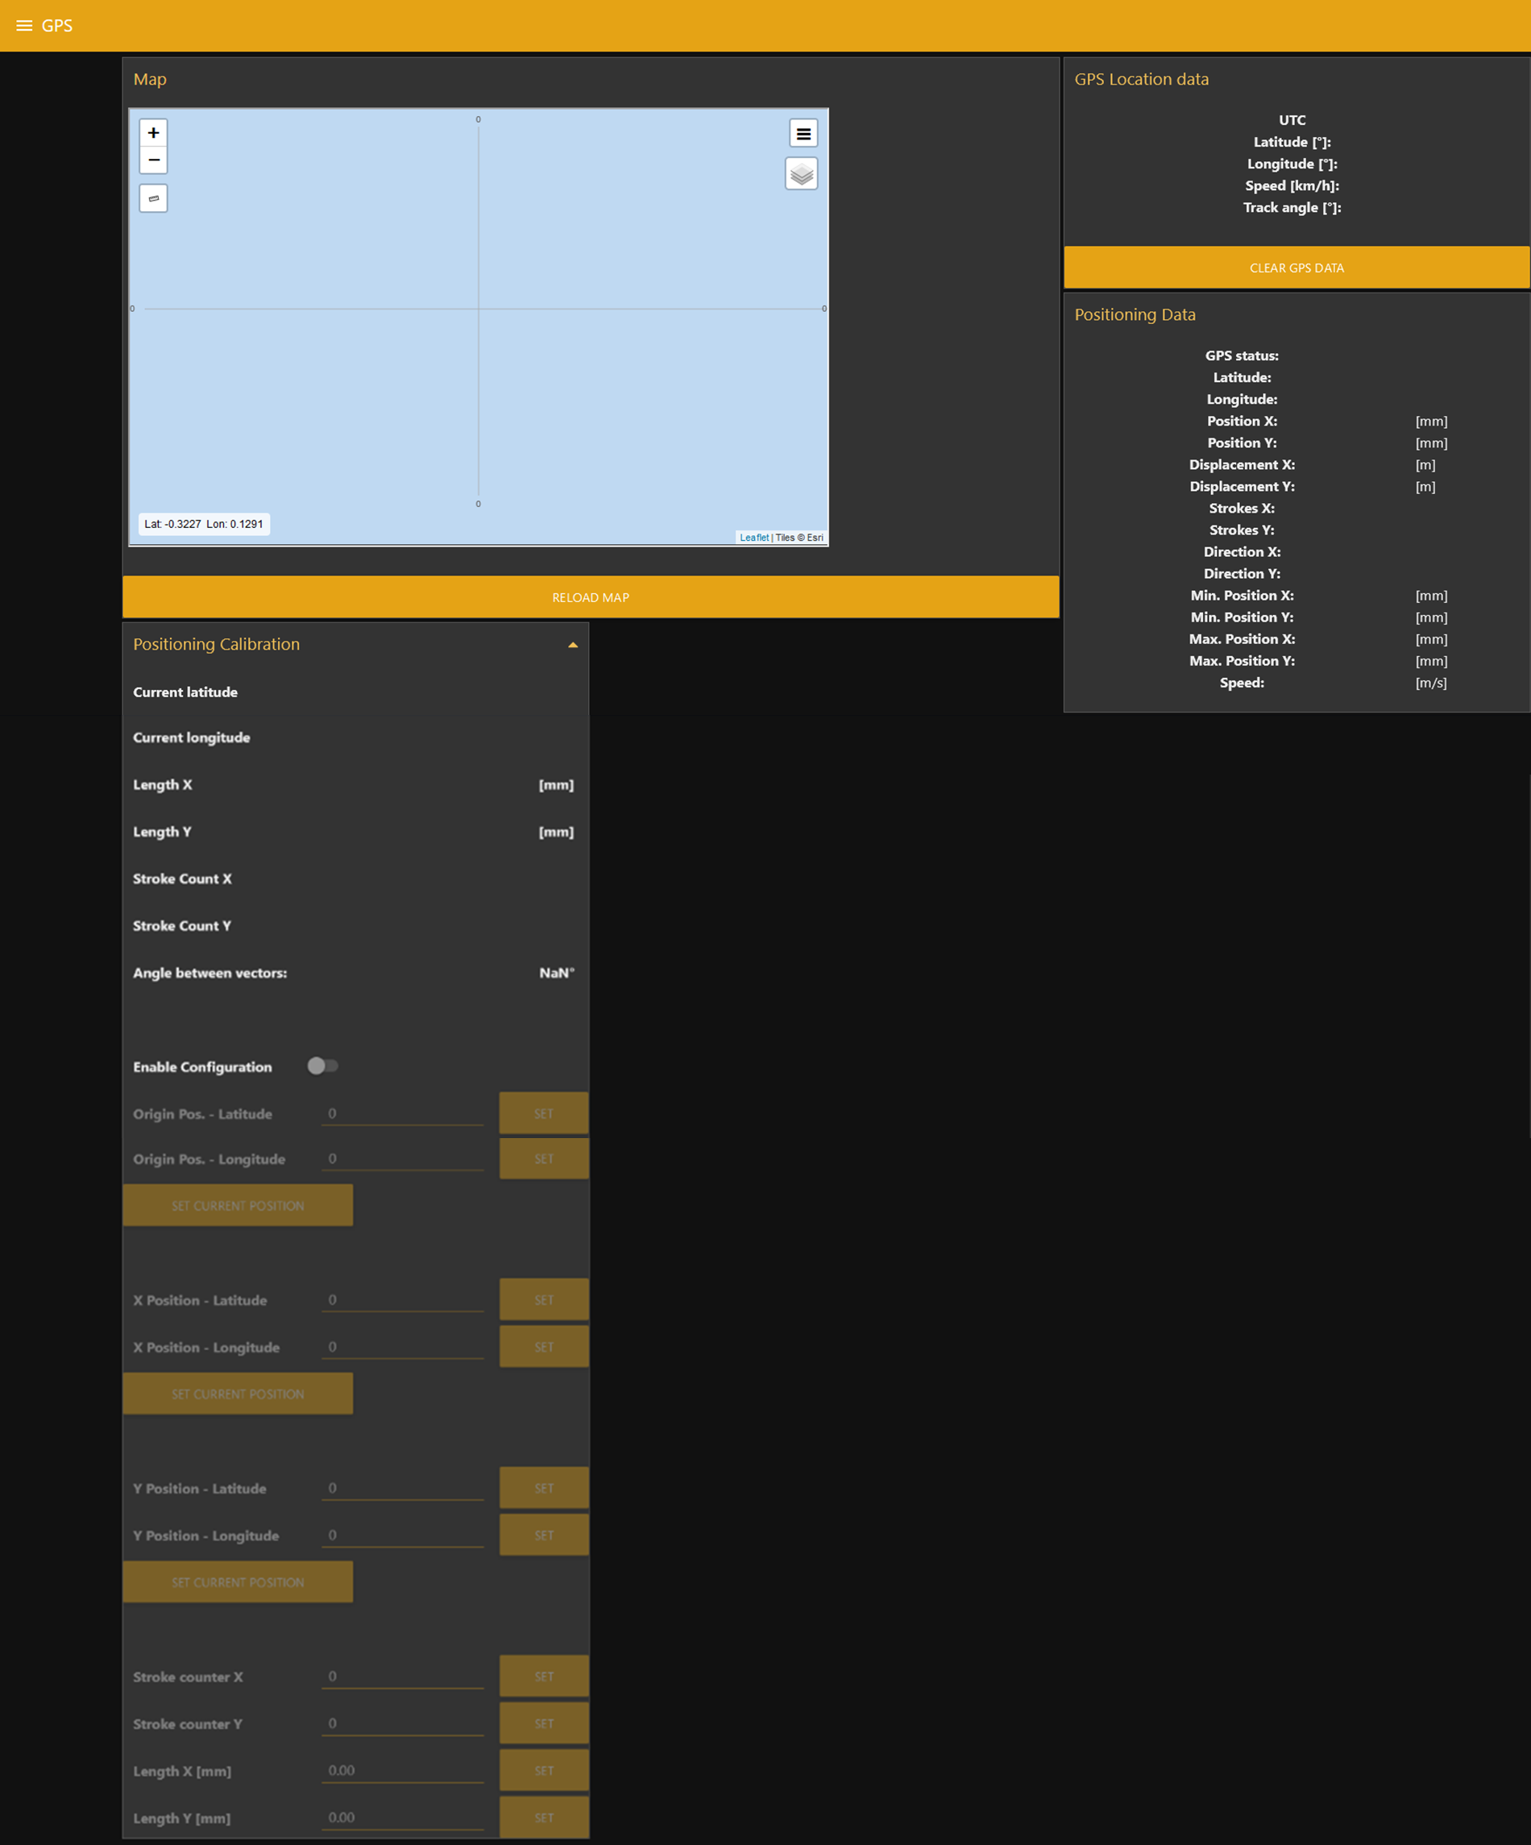This screenshot has width=1531, height=1845.
Task: Click the X Position - Longitude input field
Action: tap(402, 1347)
